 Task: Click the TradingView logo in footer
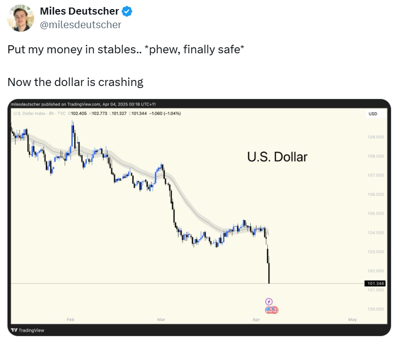coord(28,330)
